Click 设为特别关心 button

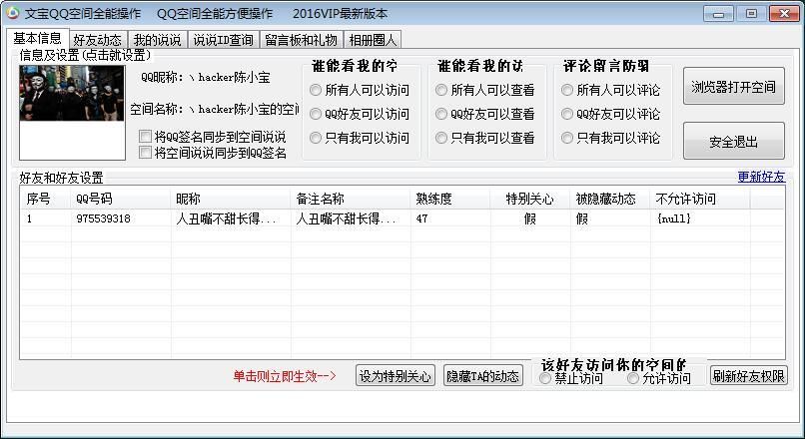[395, 376]
